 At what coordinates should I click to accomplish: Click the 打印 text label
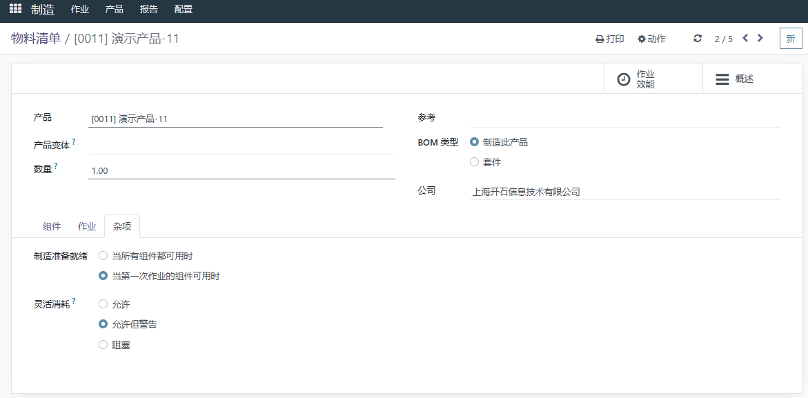[615, 39]
